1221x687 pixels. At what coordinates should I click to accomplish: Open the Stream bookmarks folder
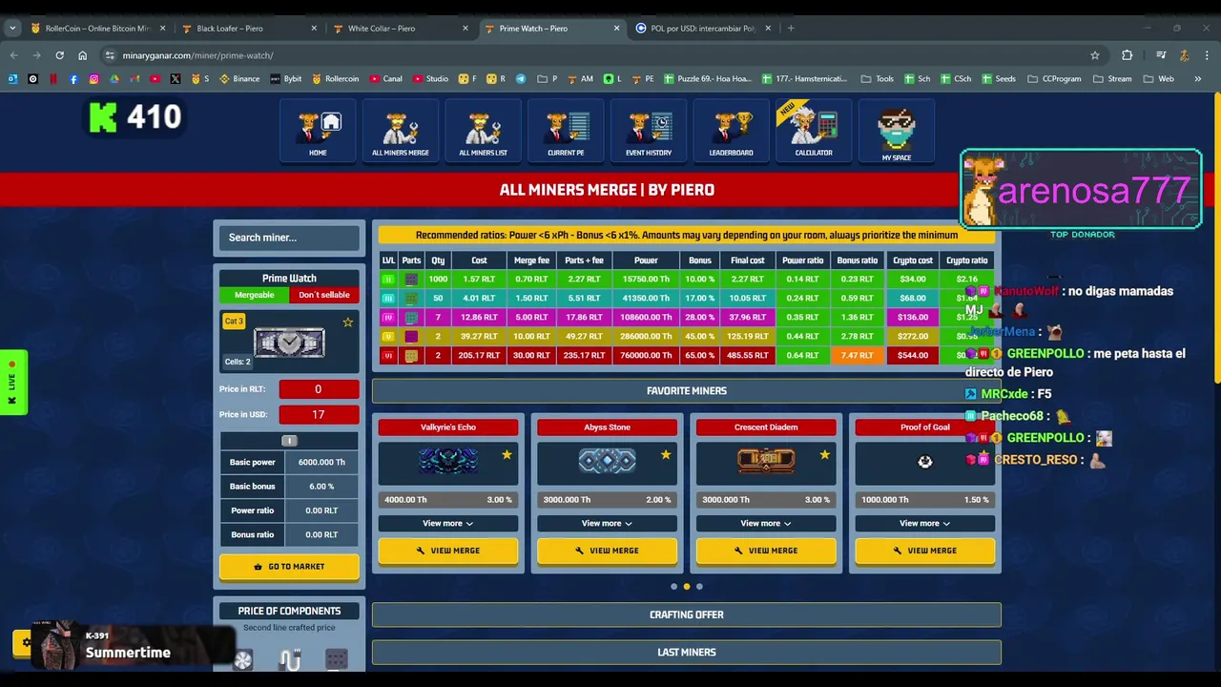(1112, 79)
